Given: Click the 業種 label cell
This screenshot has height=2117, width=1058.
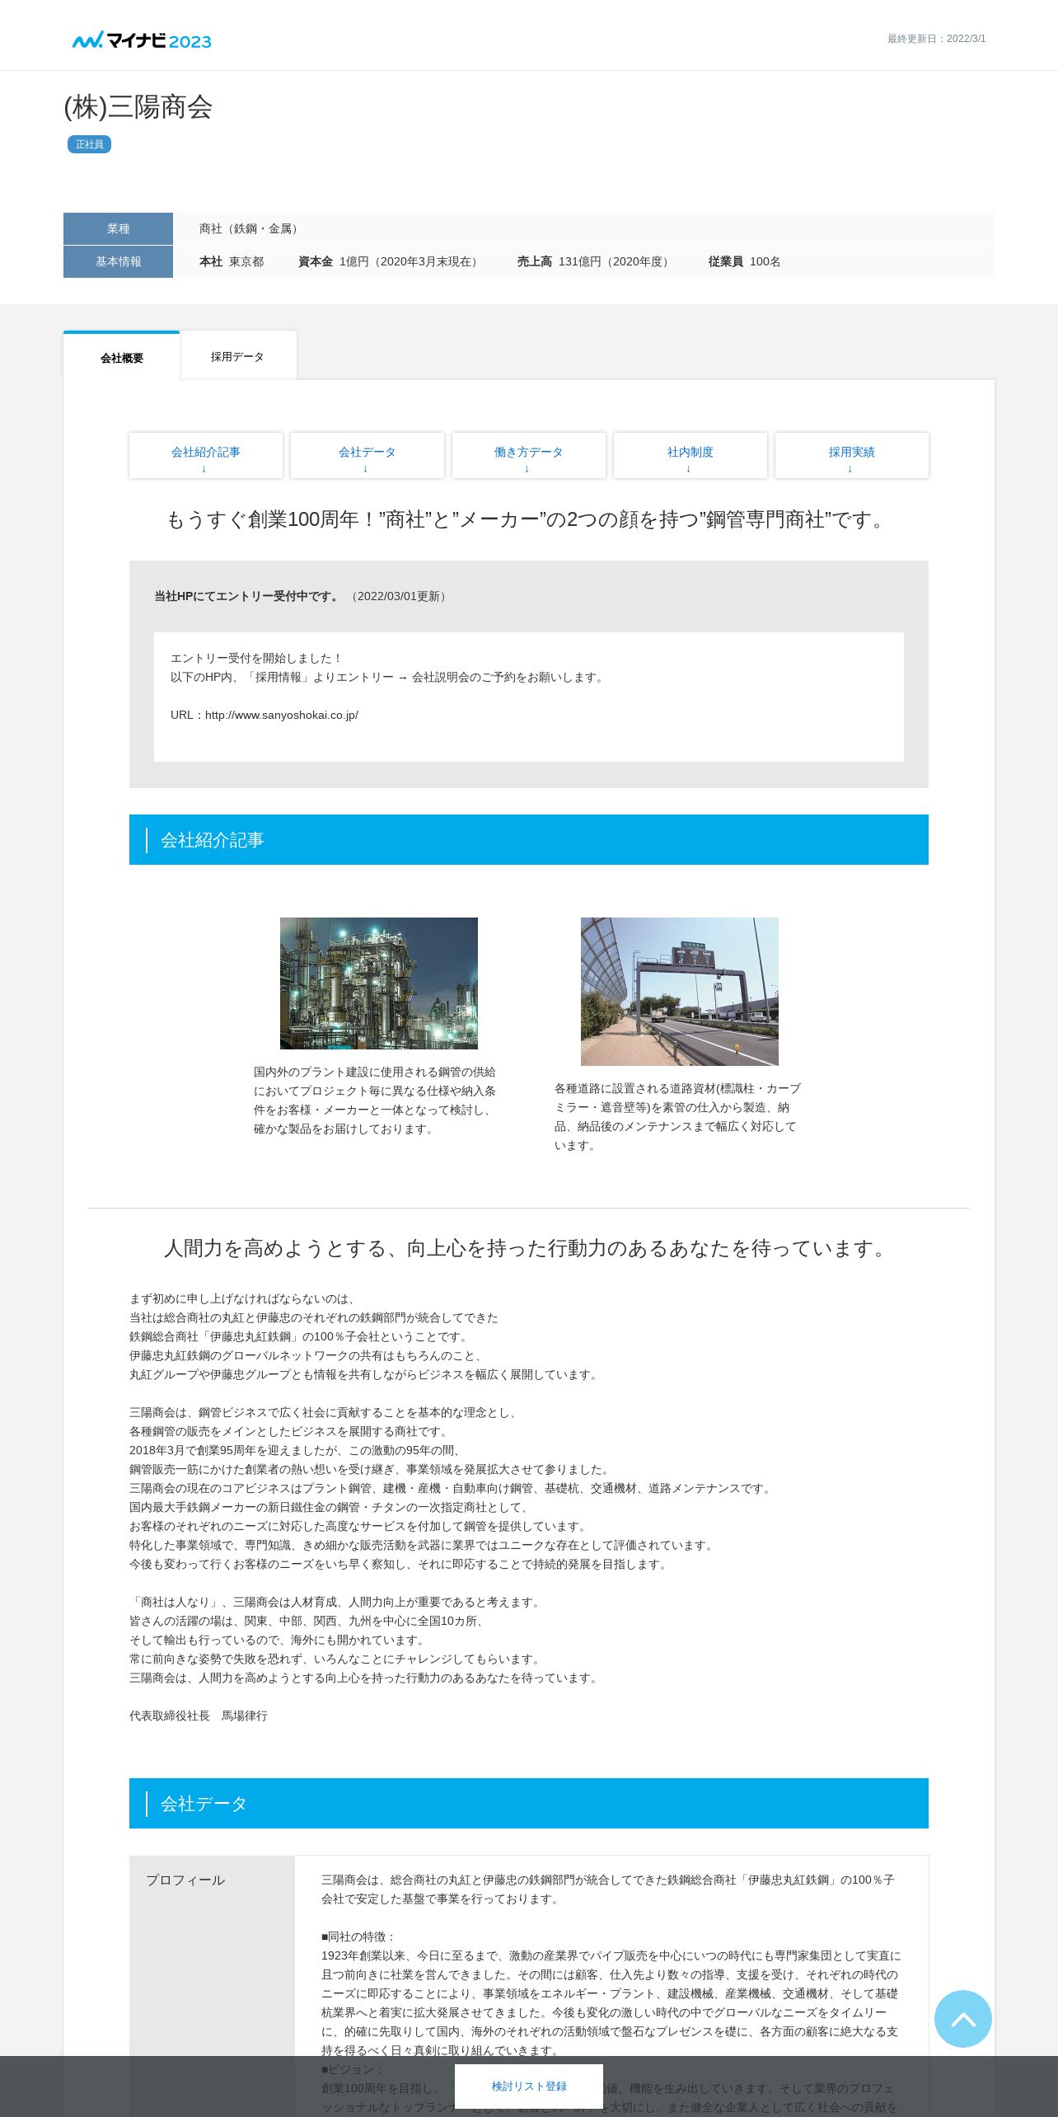Looking at the screenshot, I should 118,228.
